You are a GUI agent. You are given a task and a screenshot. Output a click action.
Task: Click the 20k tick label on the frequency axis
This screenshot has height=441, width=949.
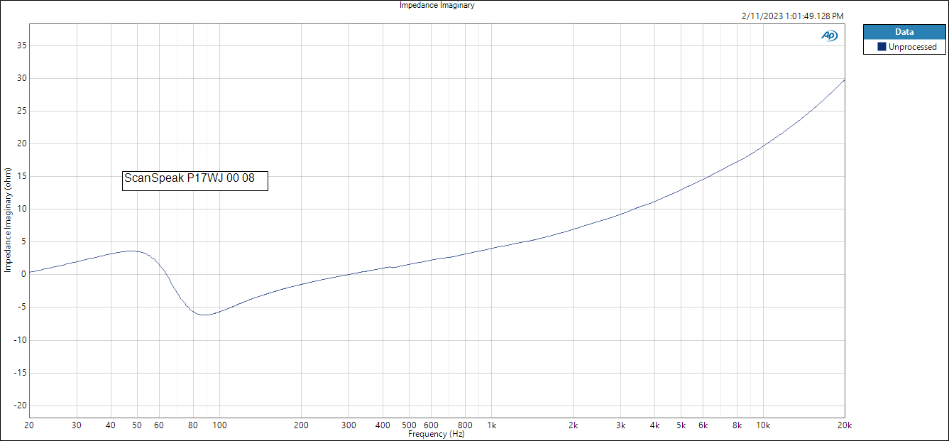tap(845, 425)
